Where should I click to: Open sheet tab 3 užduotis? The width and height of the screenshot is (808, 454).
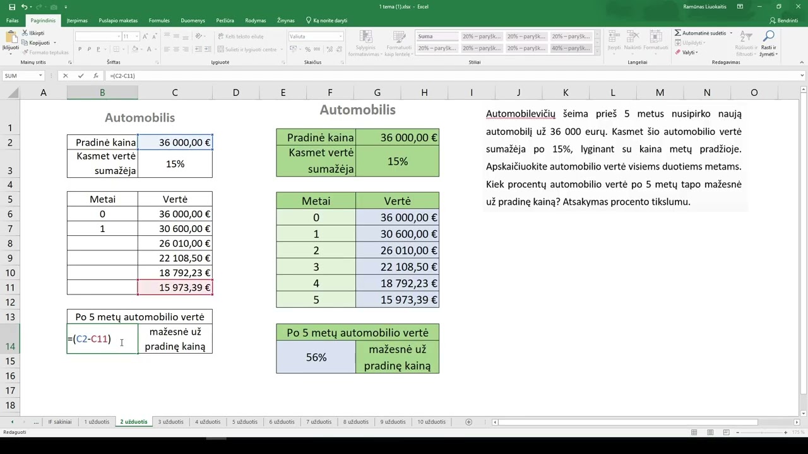[170, 422]
